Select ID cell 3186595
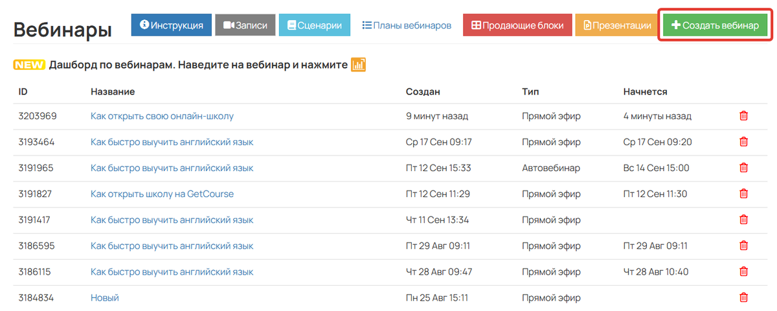Image resolution: width=777 pixels, height=311 pixels. [x=36, y=246]
